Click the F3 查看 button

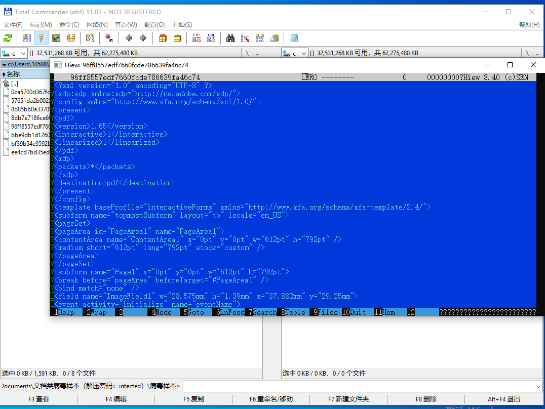point(38,399)
